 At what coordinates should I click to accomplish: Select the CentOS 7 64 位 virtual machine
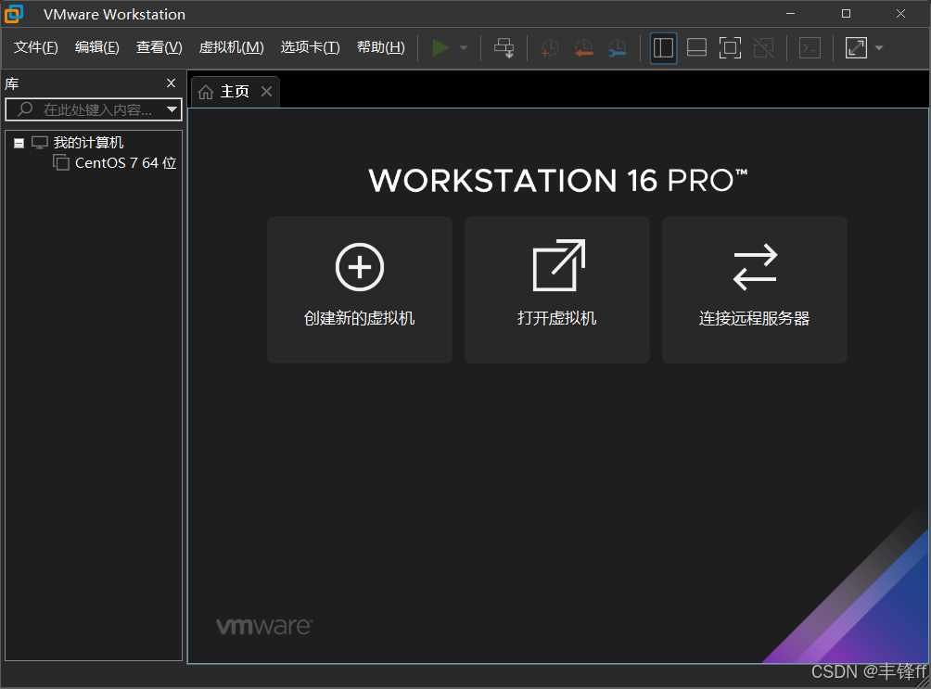(x=125, y=163)
